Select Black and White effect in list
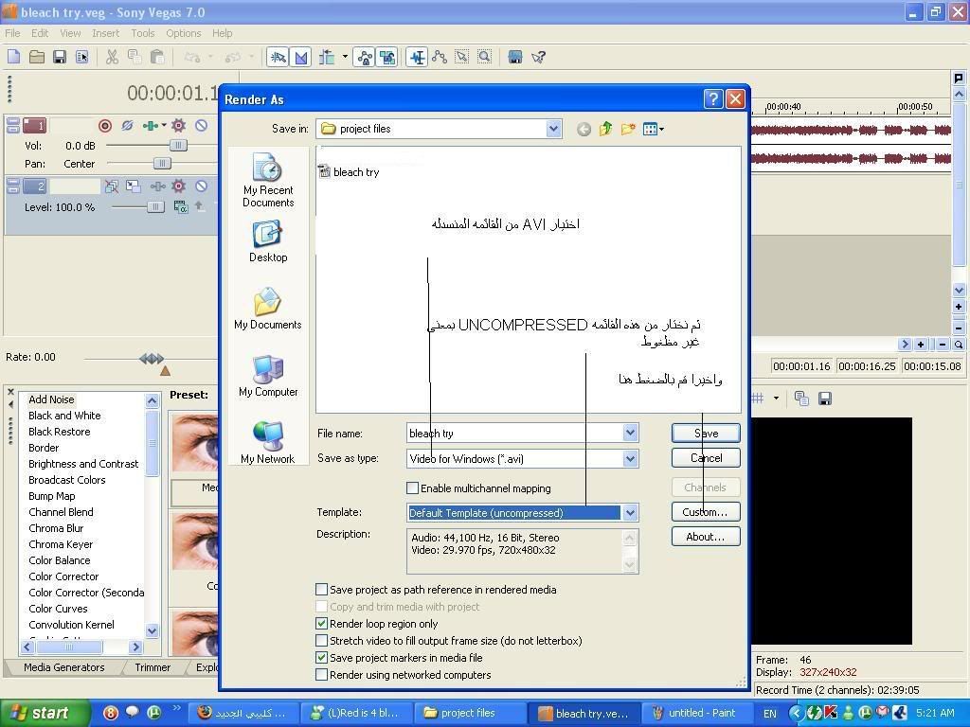The height and width of the screenshot is (727, 970). coord(64,416)
